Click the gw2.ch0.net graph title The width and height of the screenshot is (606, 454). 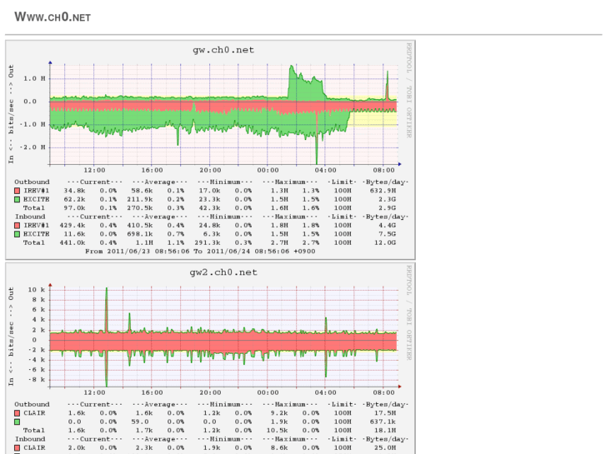(223, 272)
